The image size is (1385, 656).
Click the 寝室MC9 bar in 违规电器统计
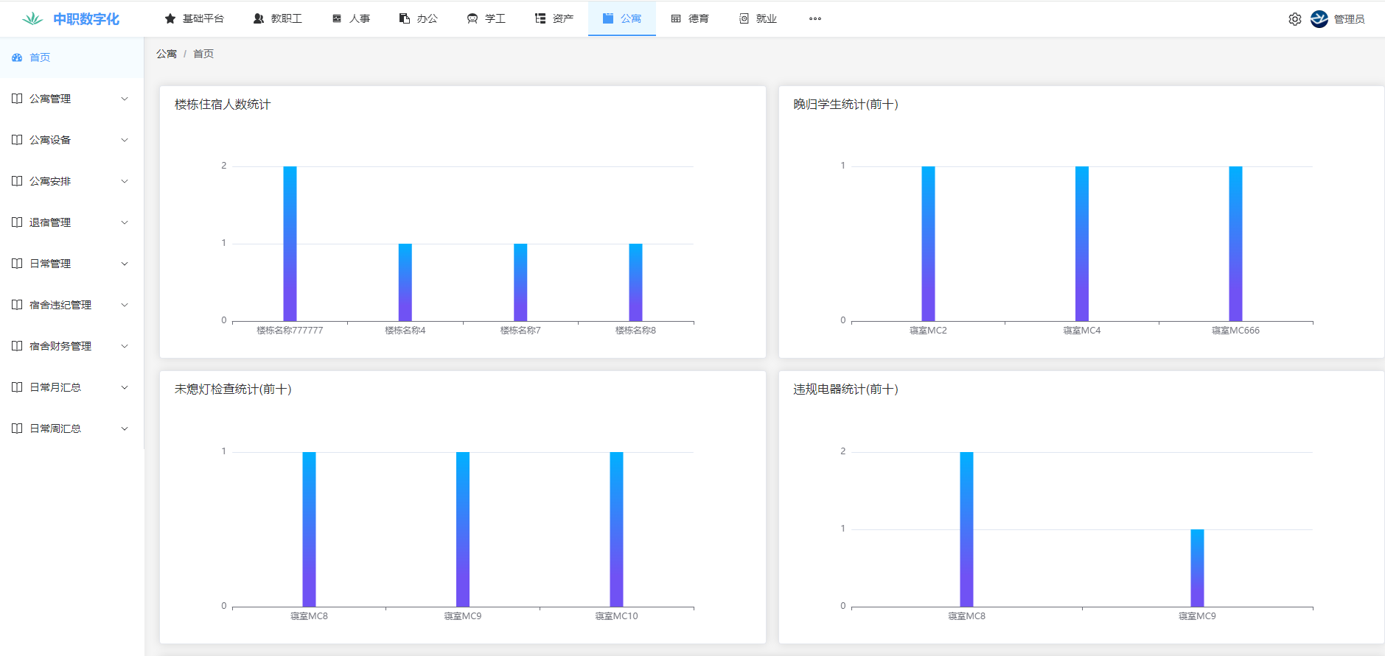pos(1197,568)
